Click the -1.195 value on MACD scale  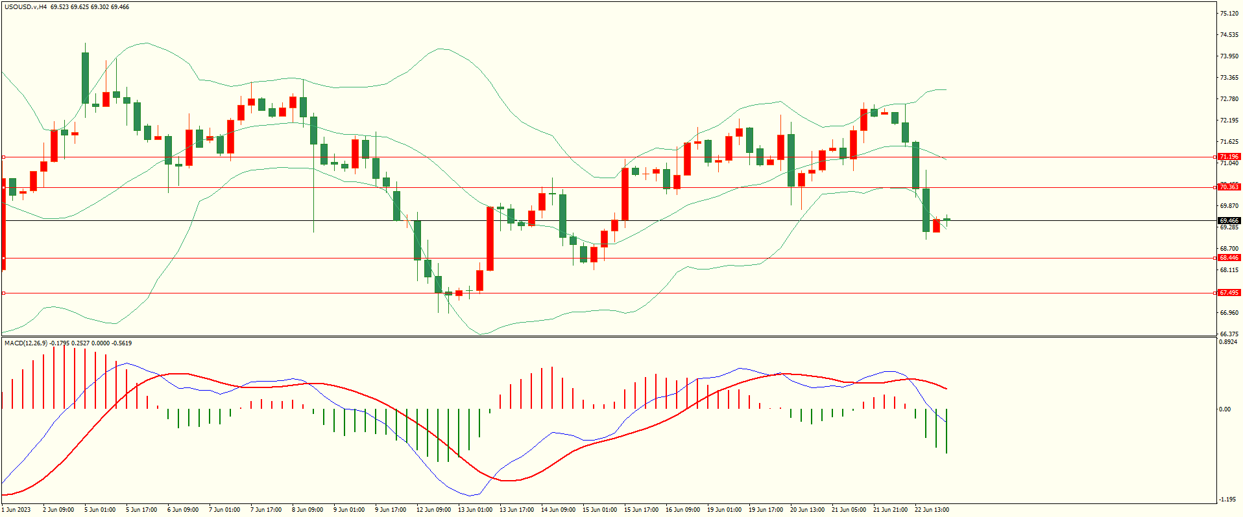click(x=1227, y=500)
